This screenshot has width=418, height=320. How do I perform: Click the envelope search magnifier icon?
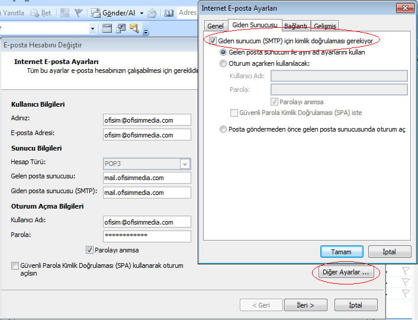tap(134, 28)
